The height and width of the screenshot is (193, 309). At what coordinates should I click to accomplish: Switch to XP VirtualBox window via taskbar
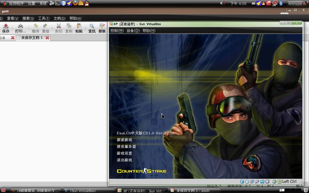[141, 191]
